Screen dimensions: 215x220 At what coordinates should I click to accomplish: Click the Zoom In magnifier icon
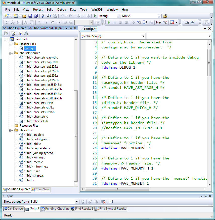coord(65,22)
